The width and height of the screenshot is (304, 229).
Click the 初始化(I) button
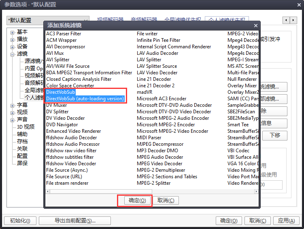[20, 221]
